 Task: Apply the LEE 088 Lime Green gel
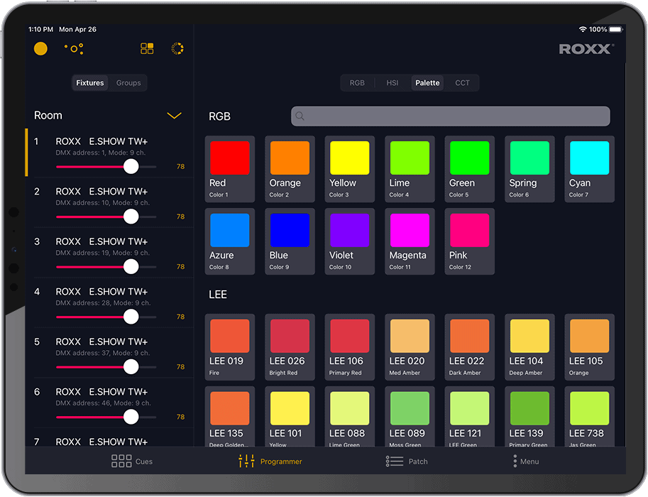[x=350, y=416]
